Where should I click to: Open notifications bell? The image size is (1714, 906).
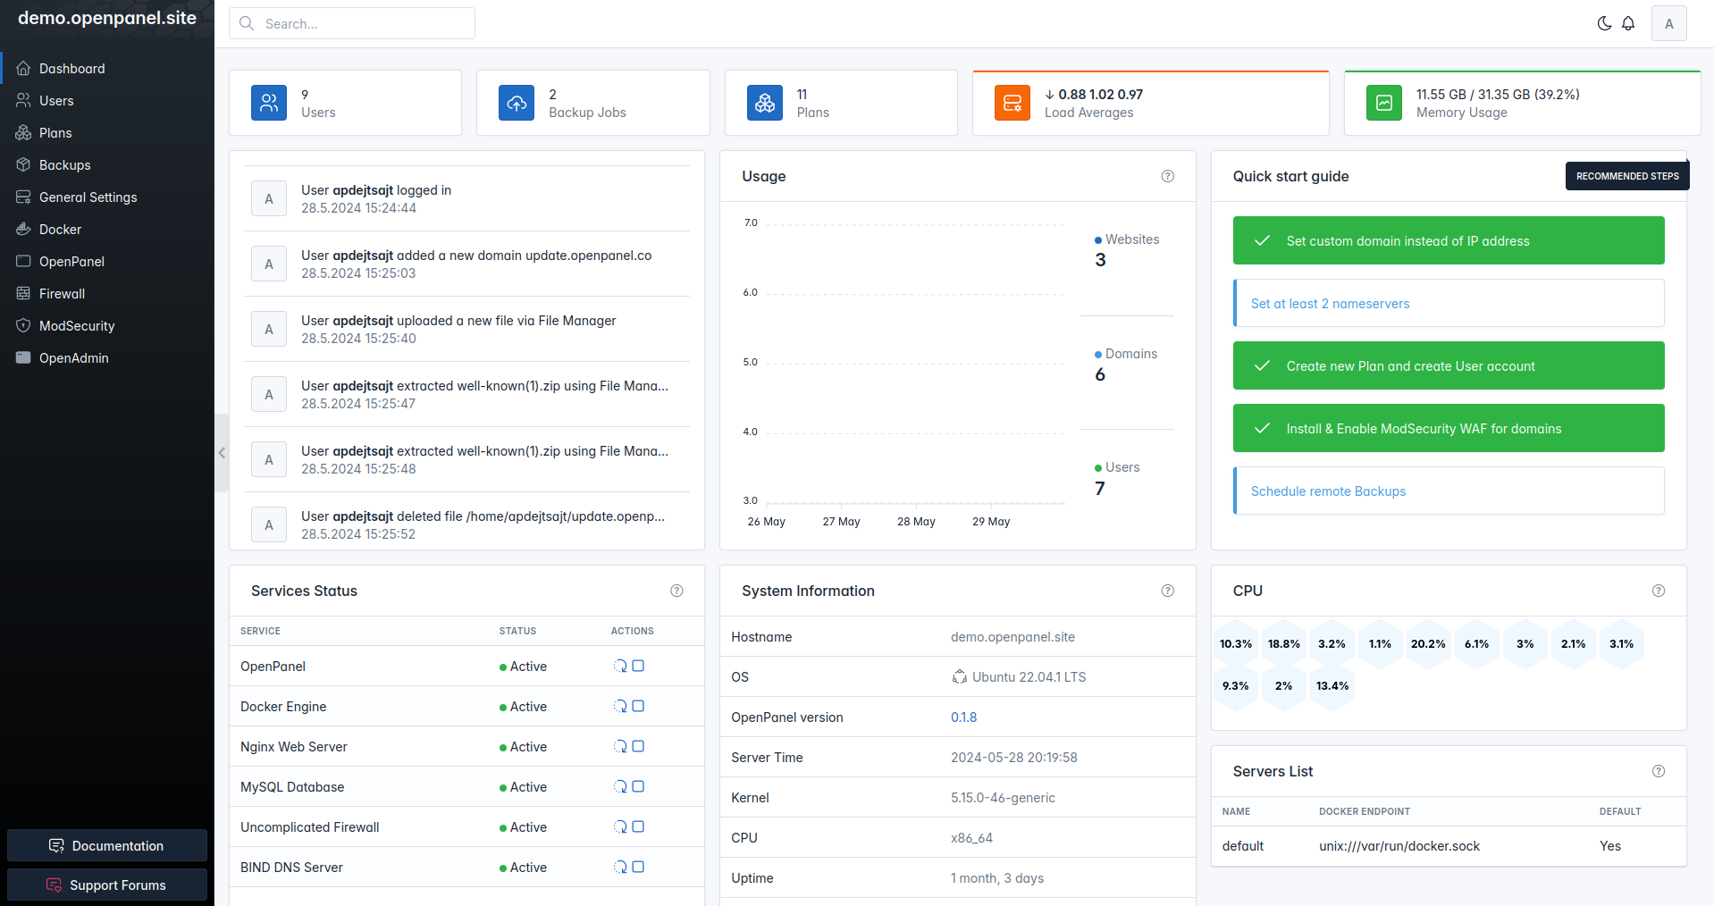[x=1628, y=23]
